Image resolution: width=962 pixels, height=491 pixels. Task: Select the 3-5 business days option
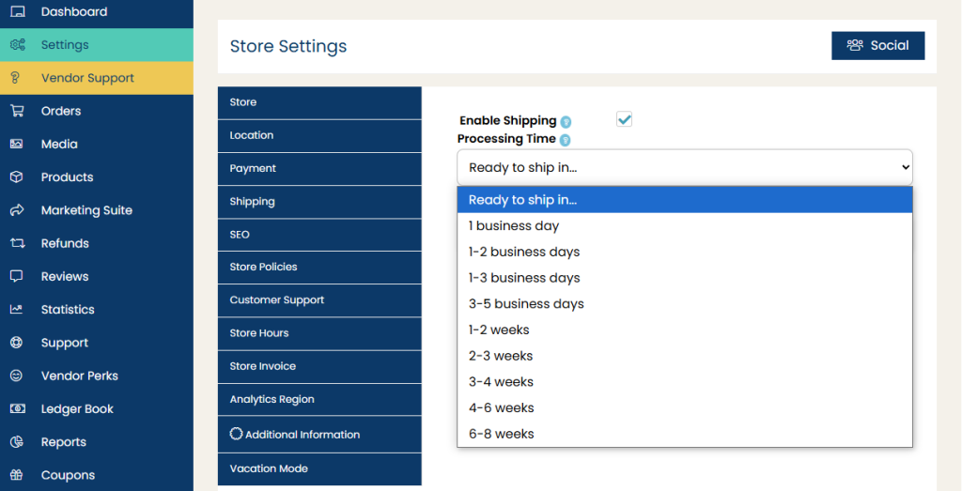(x=526, y=304)
